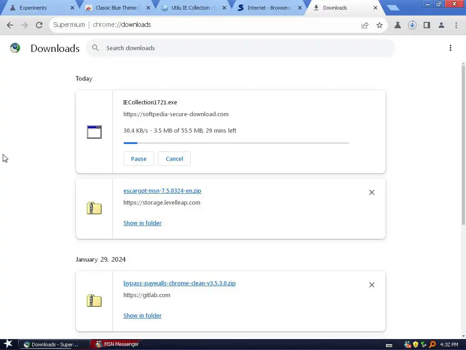Screen dimensions: 466x350
Task: Remove bypass-paywalls zip from the list
Action: [371, 285]
